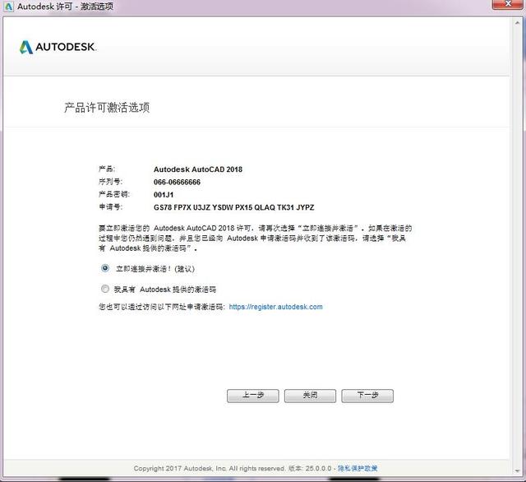Click the Autodesk logo in header
This screenshot has height=482, width=526.
pyautogui.click(x=58, y=47)
